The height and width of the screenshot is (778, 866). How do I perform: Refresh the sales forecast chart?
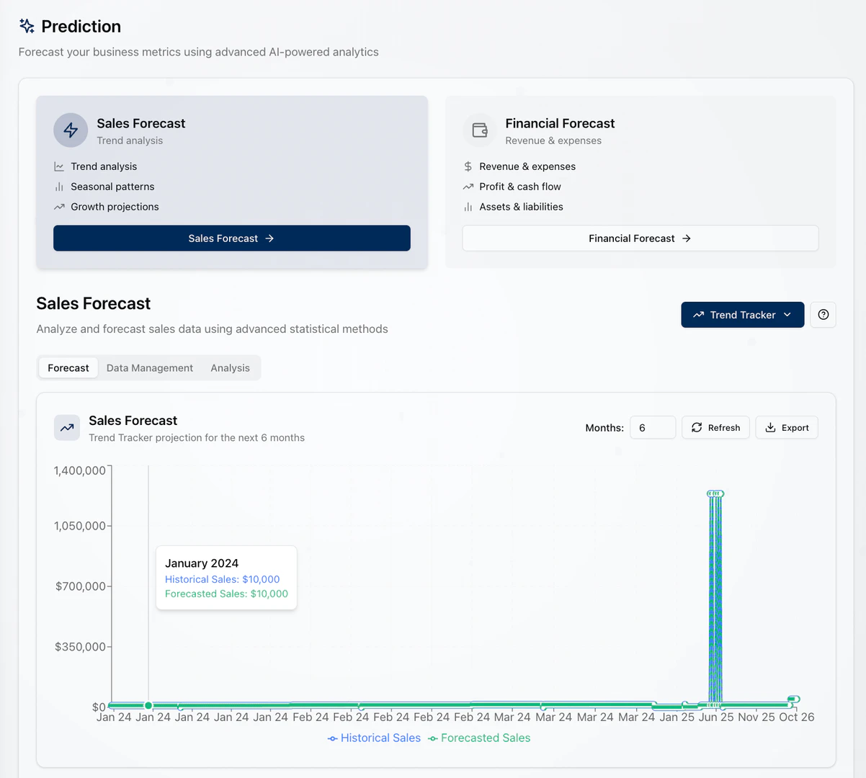tap(715, 428)
